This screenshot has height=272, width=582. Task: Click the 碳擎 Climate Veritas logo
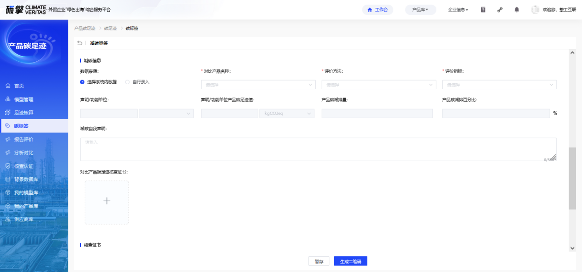click(x=26, y=10)
